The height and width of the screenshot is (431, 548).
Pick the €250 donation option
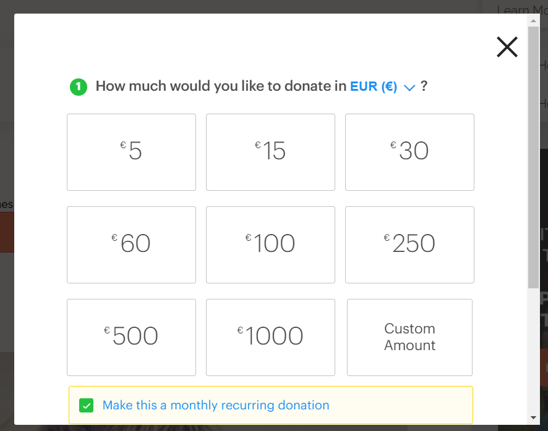[409, 245]
